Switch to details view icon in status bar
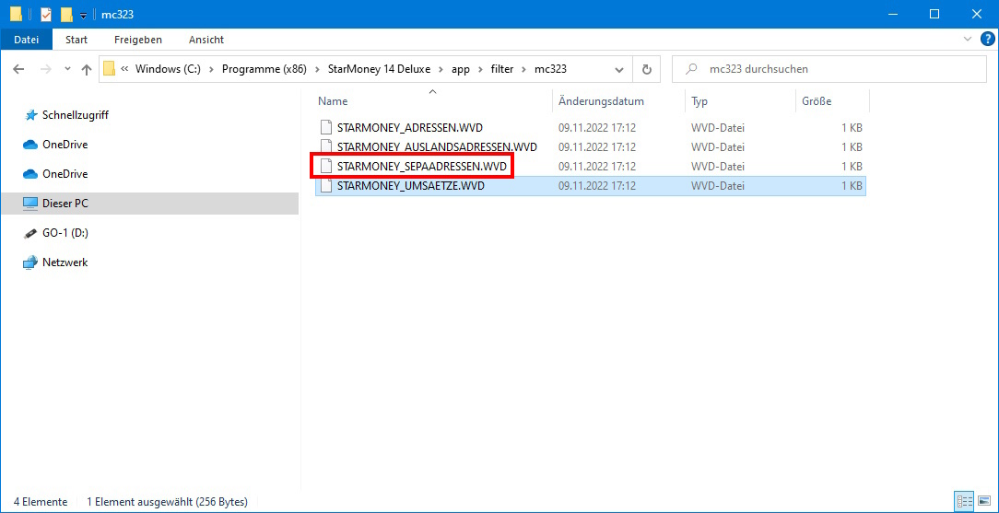 pos(962,501)
